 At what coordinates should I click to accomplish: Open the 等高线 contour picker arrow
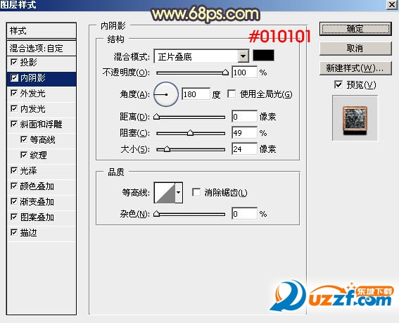(179, 192)
